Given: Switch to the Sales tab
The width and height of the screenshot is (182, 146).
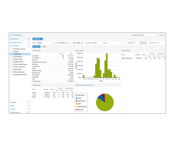Looking at the screenshot, I should (x=44, y=46).
